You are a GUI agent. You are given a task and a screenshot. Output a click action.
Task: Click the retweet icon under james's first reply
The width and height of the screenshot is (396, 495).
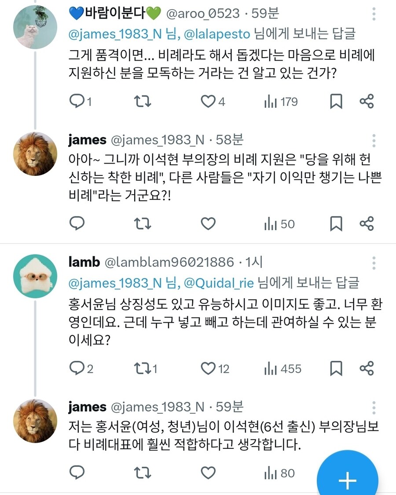pos(142,223)
